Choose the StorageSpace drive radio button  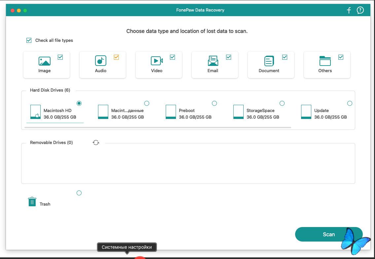pyautogui.click(x=282, y=103)
